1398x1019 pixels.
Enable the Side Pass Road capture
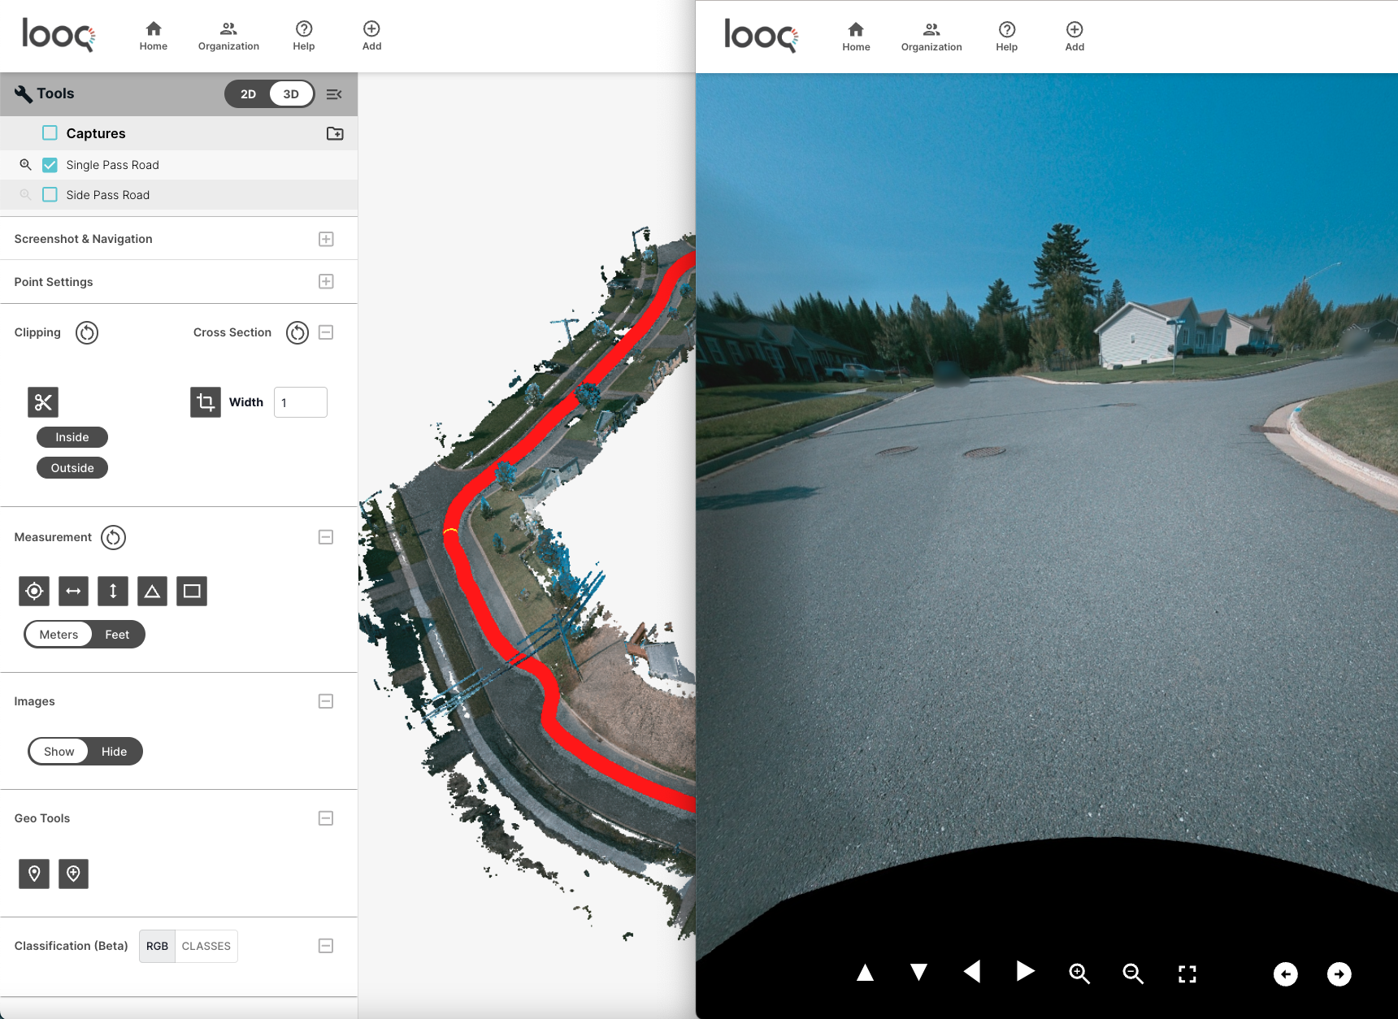tap(50, 195)
